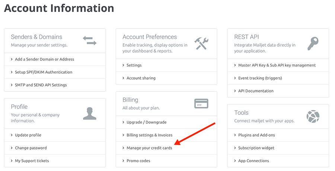Open Account Preferences Settings link
The image size is (335, 171).
[x=134, y=65]
